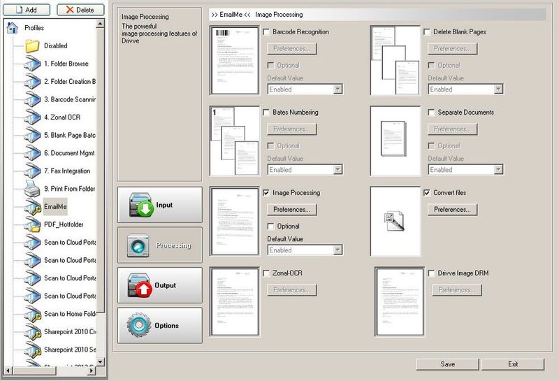Uncheck the Image Processing checkbox
This screenshot has width=559, height=381.
(x=266, y=193)
